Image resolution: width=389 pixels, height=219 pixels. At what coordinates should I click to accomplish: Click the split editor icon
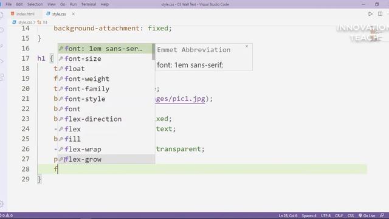coord(380,14)
